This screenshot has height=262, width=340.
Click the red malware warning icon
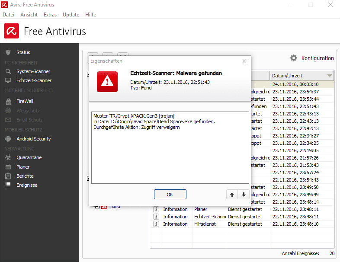[x=107, y=82]
